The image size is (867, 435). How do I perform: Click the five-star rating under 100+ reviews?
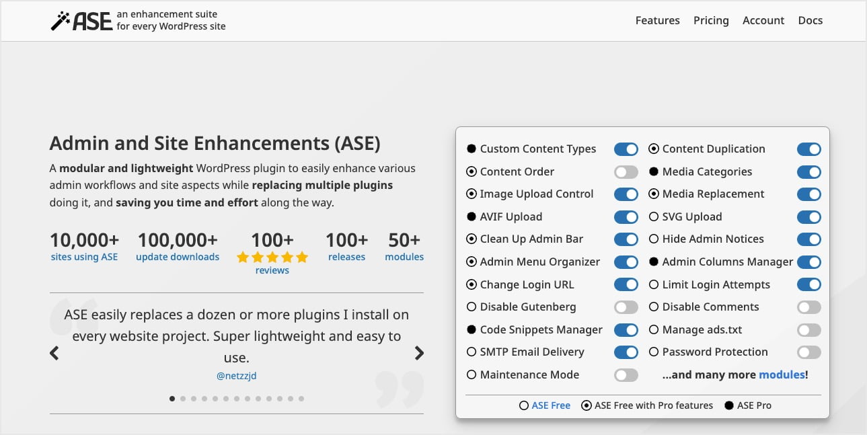(x=272, y=257)
